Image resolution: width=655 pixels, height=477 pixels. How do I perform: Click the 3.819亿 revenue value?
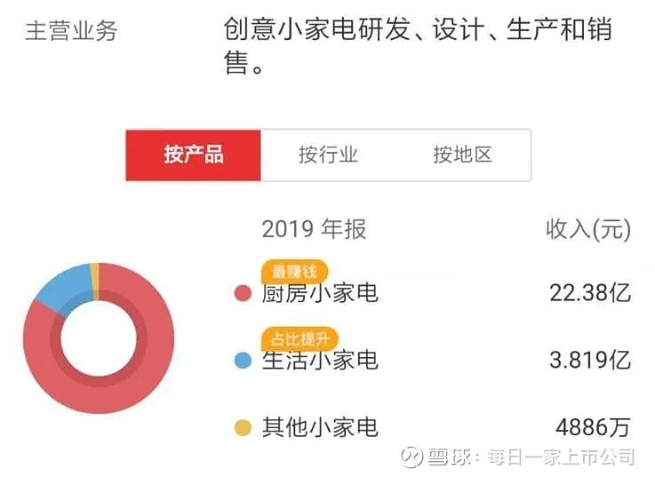590,360
